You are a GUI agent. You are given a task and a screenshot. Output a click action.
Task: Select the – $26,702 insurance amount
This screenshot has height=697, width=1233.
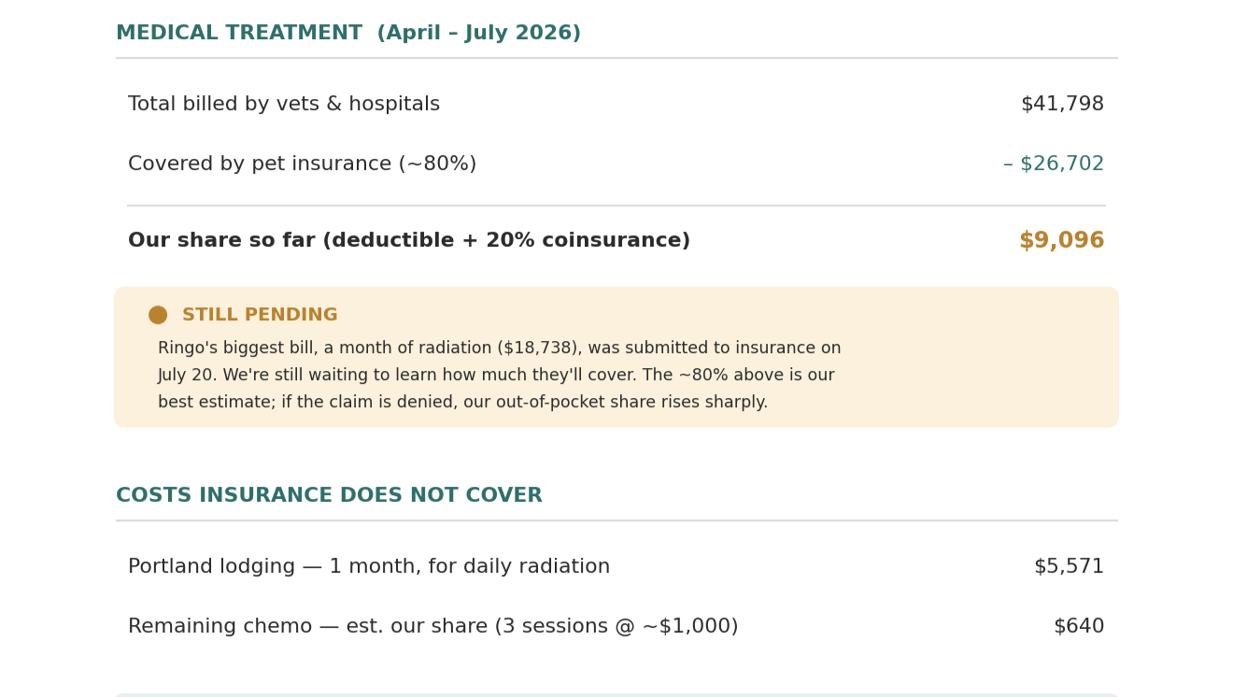[1054, 164]
